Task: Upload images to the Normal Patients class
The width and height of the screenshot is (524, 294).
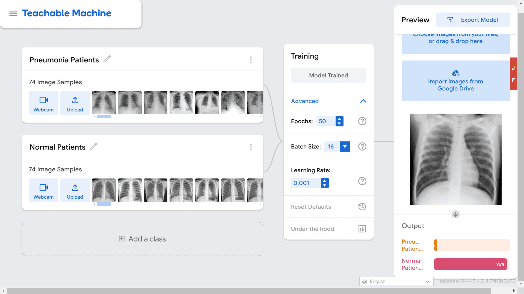Action: pyautogui.click(x=75, y=190)
